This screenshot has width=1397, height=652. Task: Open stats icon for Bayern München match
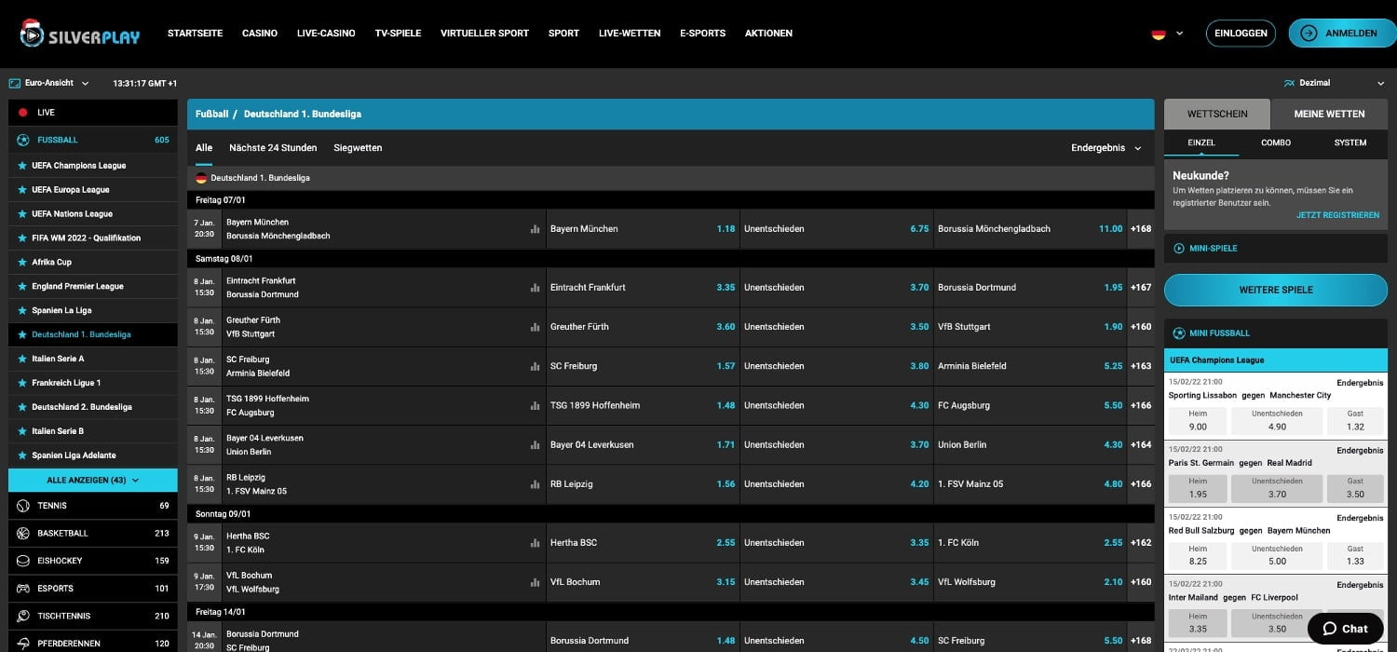pyautogui.click(x=535, y=229)
